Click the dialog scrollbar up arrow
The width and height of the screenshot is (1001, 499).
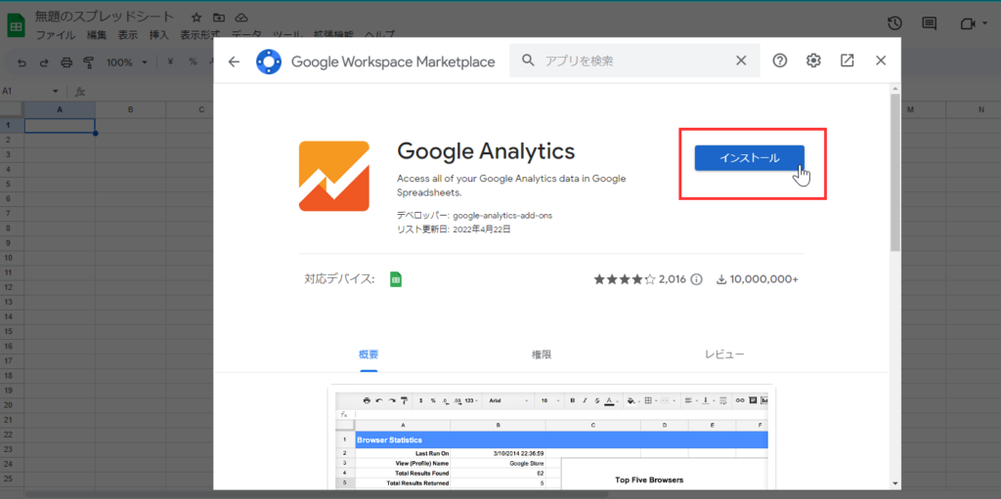[x=895, y=88]
